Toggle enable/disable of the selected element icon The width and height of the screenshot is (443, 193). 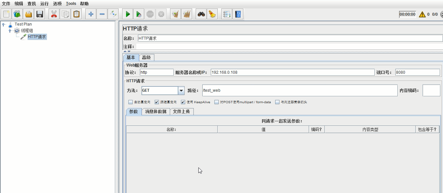113,14
